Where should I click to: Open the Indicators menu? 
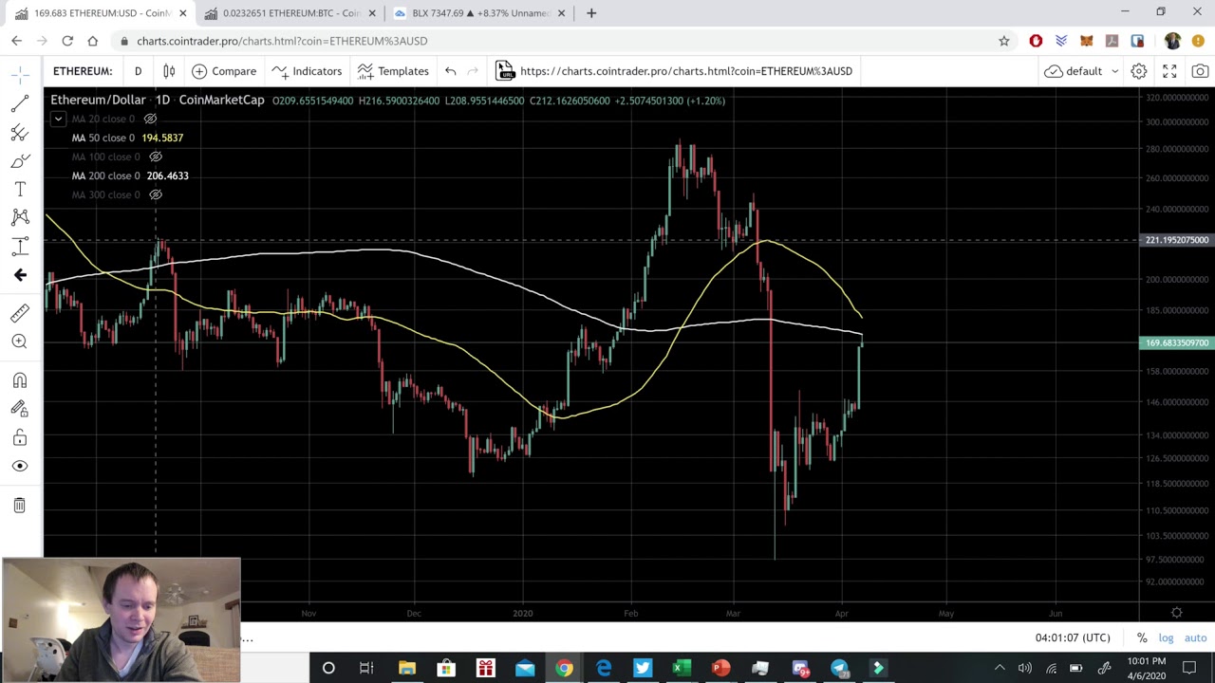click(x=307, y=71)
